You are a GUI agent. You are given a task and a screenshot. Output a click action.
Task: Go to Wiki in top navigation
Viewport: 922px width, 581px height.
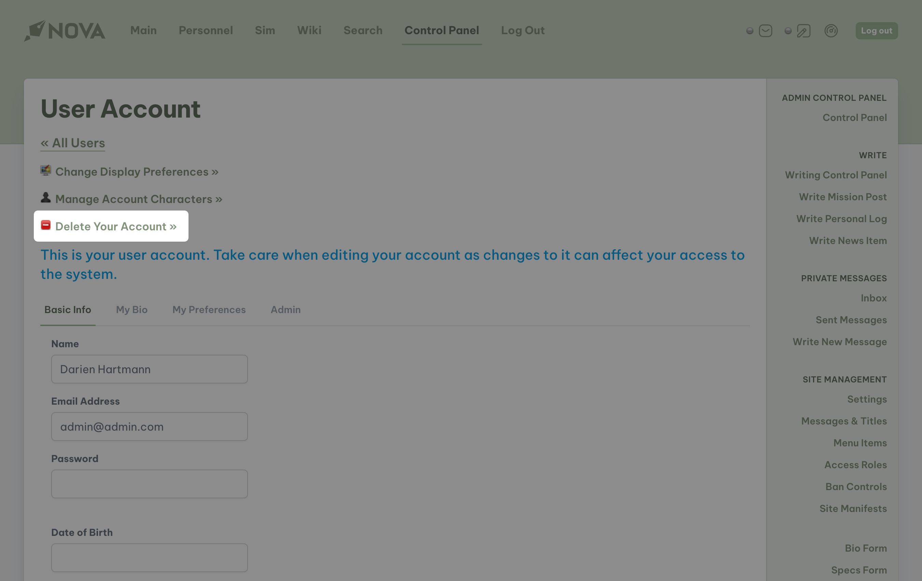[309, 30]
